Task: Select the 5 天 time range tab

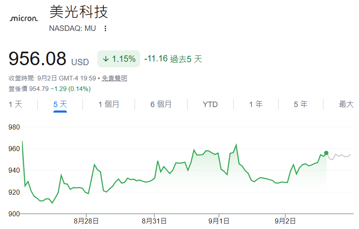Action: tap(60, 105)
